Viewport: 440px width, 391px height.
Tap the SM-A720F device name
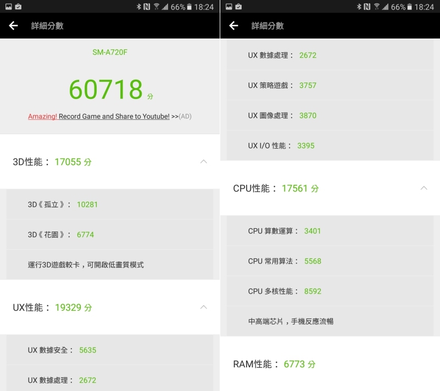click(x=110, y=52)
